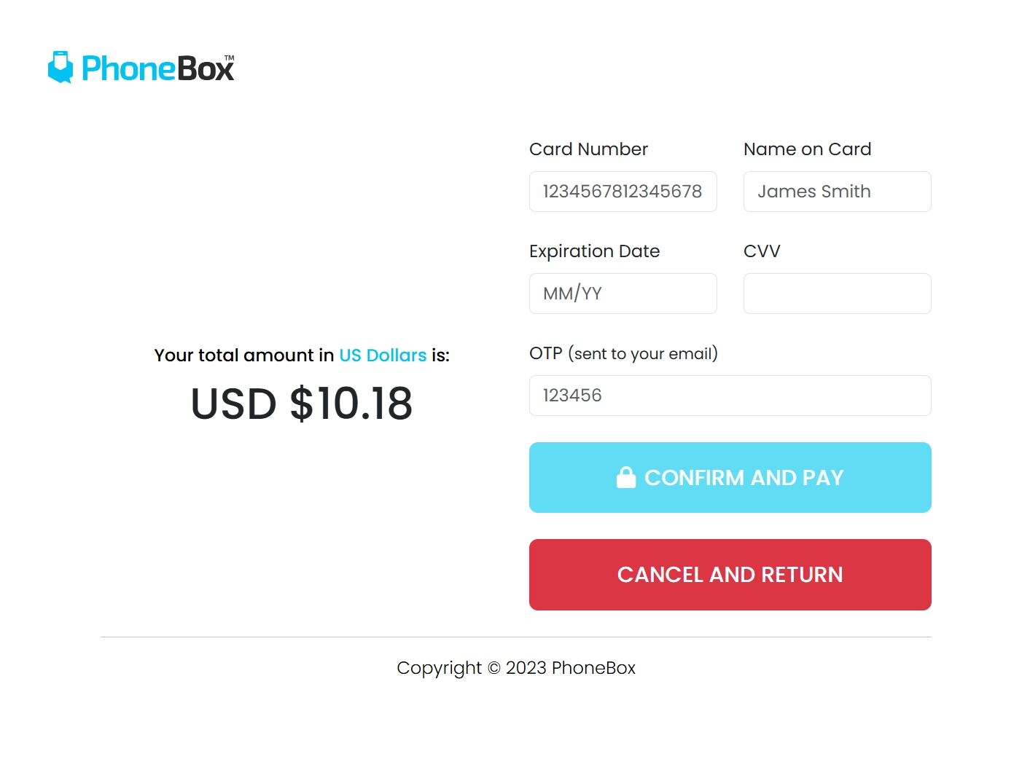Click the USD $10.18 total amount
Screen dimensions: 1030x778
click(301, 404)
